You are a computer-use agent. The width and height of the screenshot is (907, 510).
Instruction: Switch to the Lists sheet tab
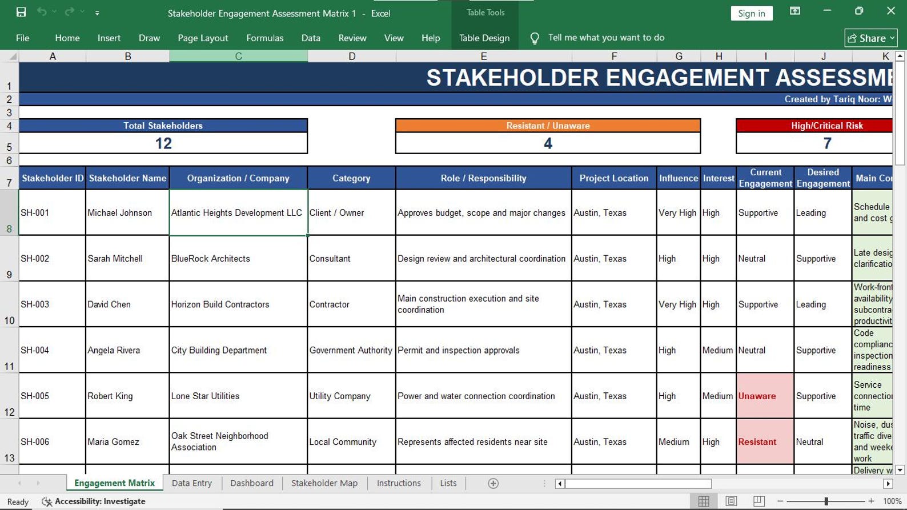(448, 483)
